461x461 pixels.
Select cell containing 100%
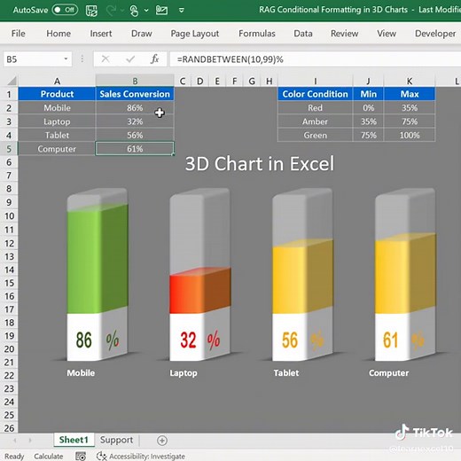click(x=410, y=135)
